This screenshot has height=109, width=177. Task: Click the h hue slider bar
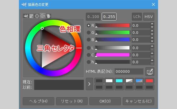113,62
